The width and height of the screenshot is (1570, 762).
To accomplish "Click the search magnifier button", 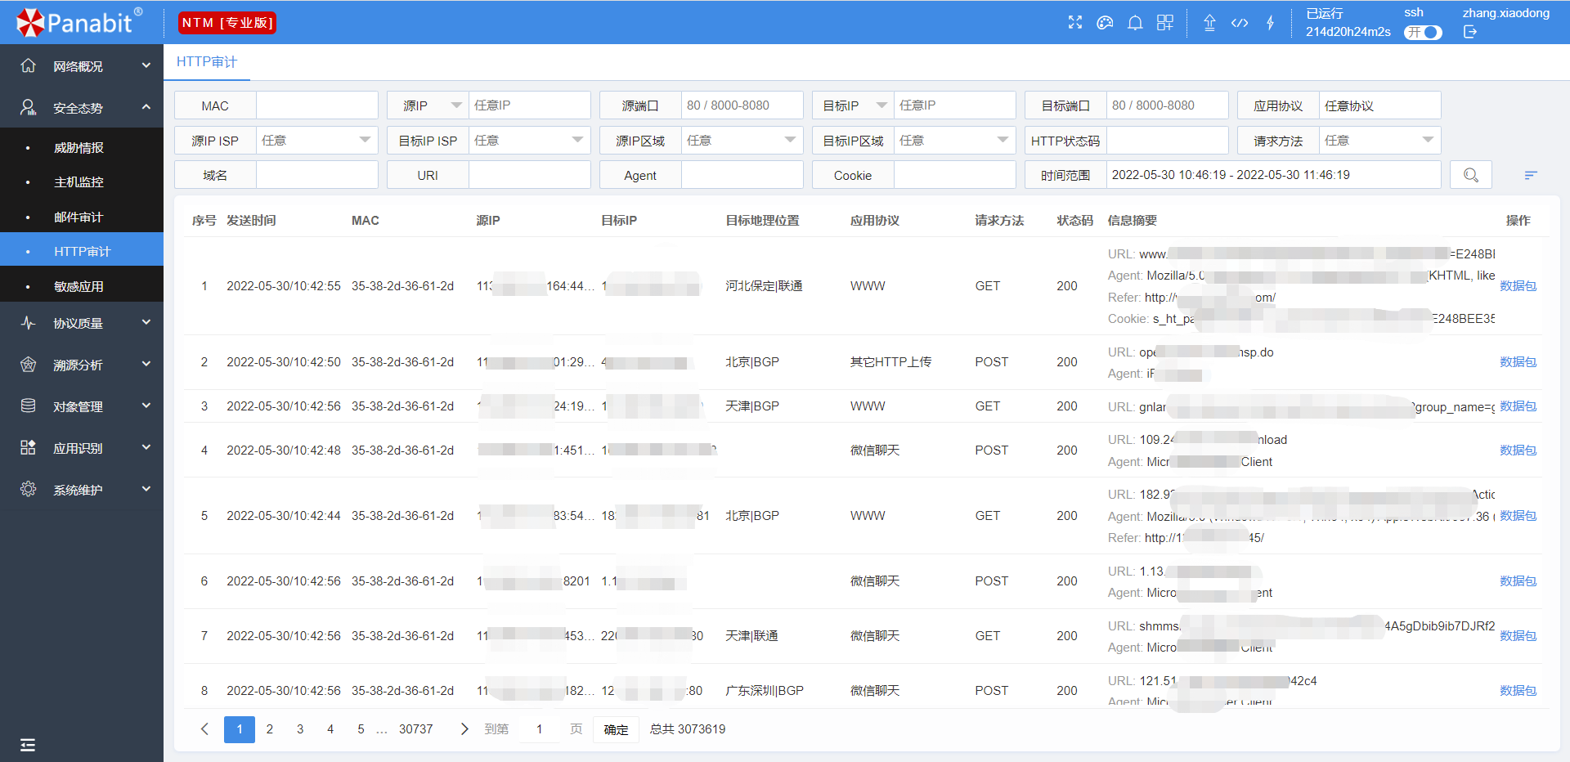I will 1471,175.
